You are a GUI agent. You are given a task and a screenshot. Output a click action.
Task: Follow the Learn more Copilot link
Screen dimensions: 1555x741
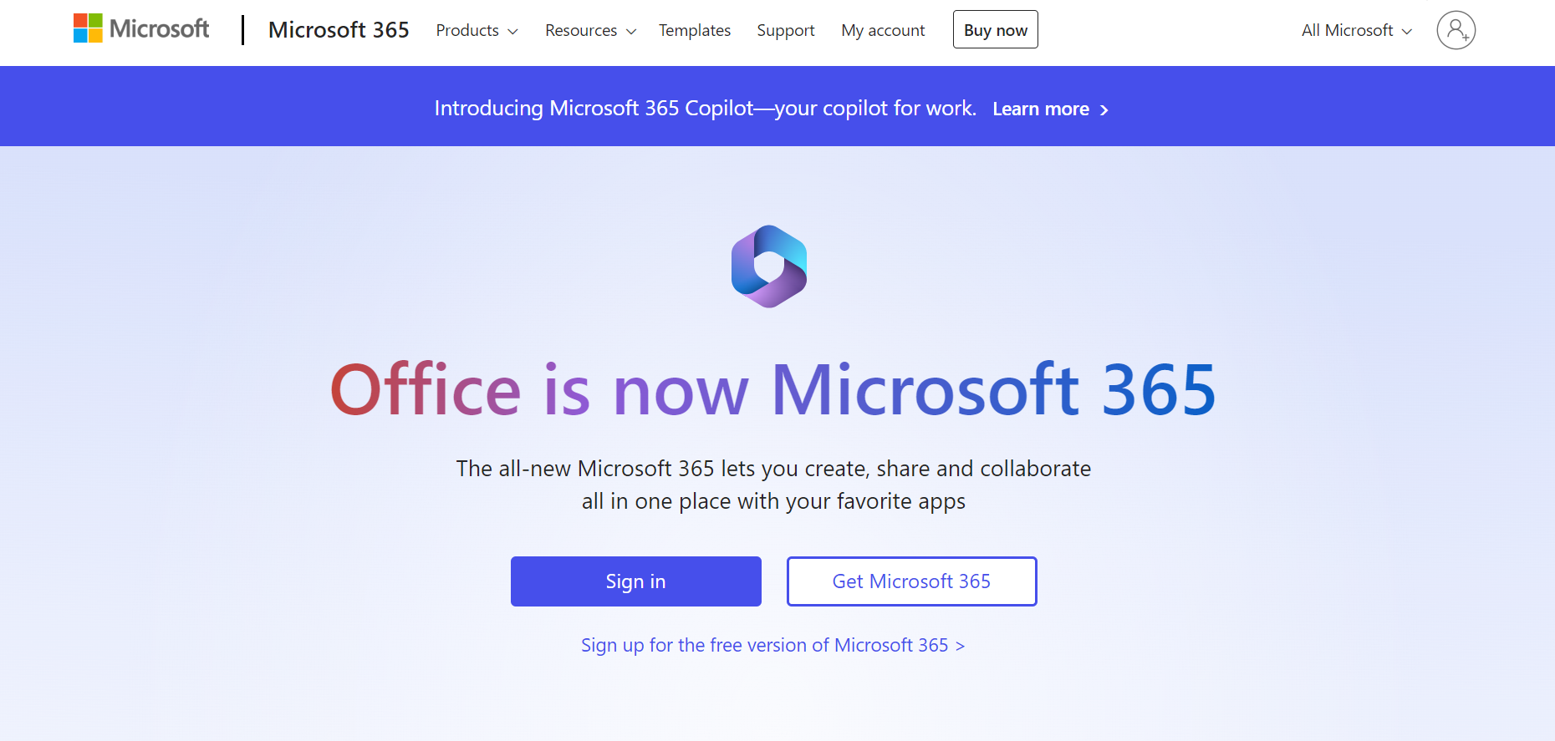[1050, 109]
